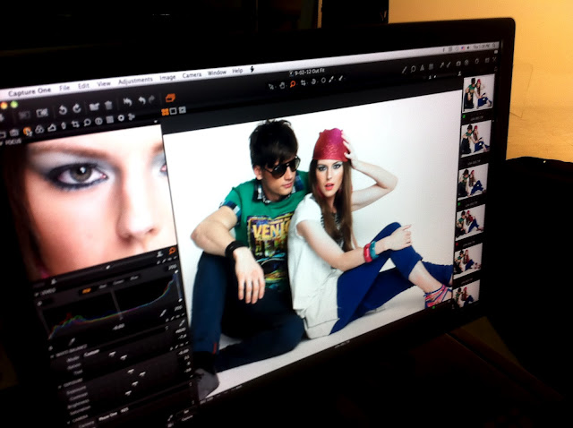Open the Capture camera tool tab

click(x=14, y=133)
